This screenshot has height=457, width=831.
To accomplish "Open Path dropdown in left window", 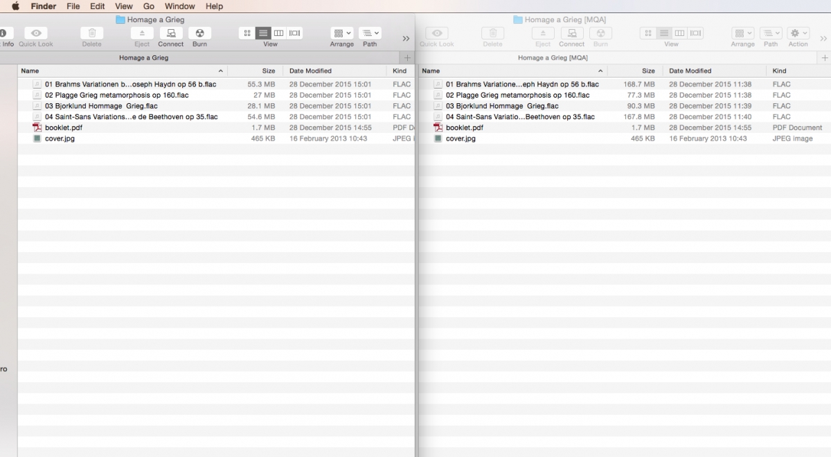I will [x=370, y=33].
